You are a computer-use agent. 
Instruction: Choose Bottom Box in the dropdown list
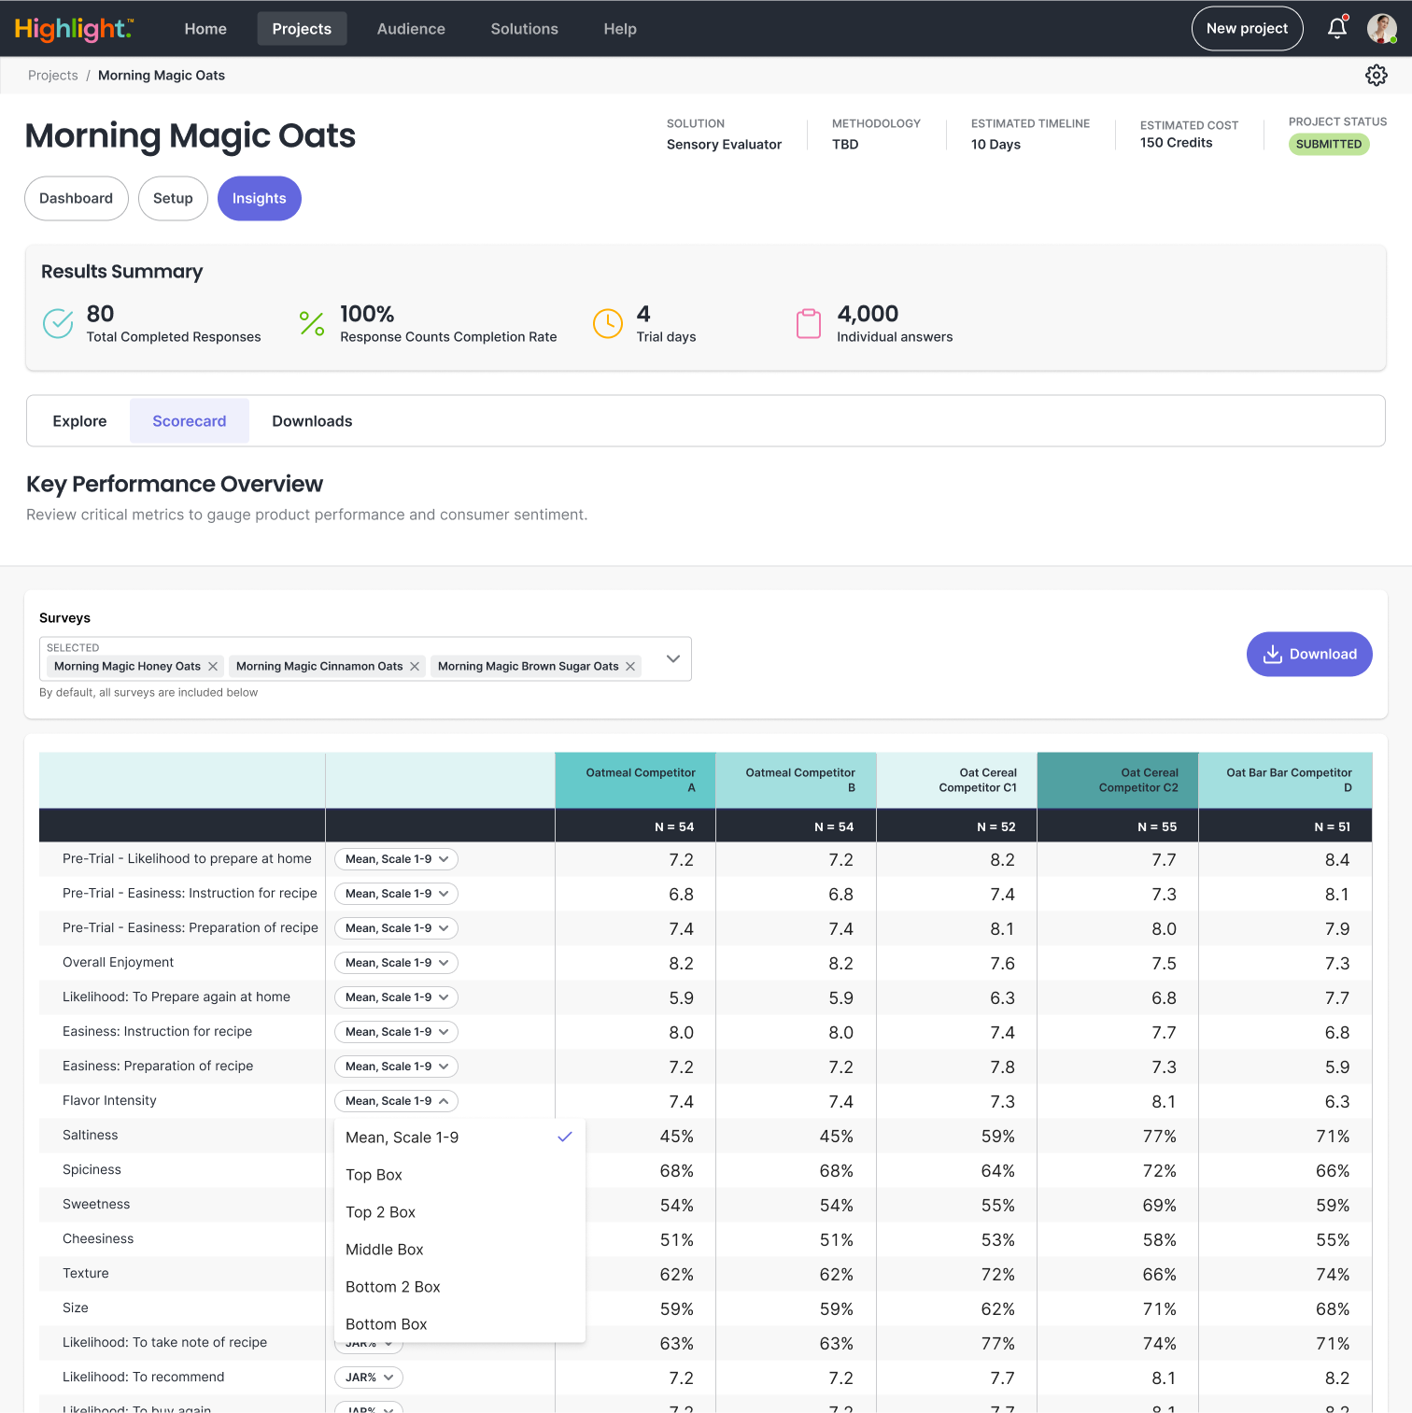(x=386, y=1324)
